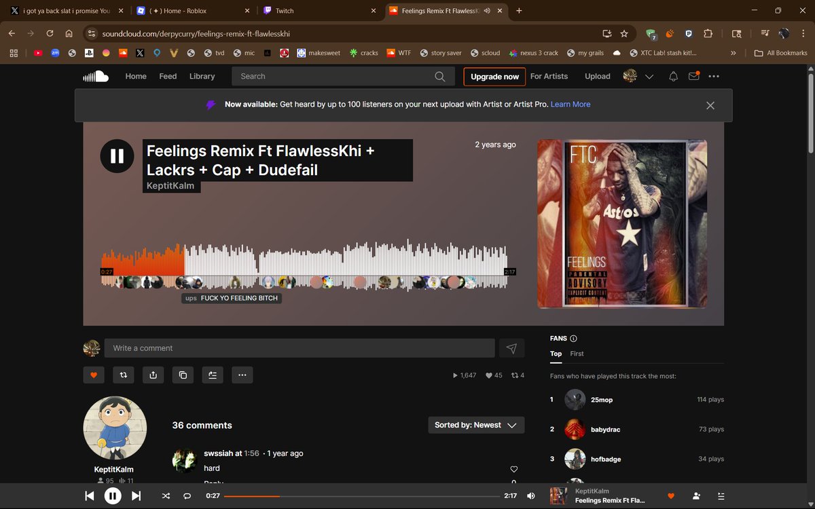Open Library in SoundCloud navigation
Image resolution: width=815 pixels, height=509 pixels.
[202, 77]
